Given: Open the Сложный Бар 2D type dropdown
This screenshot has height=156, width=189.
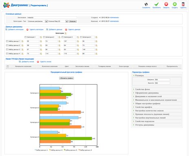Looking at the screenshot, I should 58,21.
